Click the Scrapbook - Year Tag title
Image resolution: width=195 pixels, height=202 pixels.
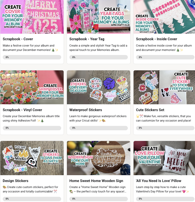(x=87, y=39)
